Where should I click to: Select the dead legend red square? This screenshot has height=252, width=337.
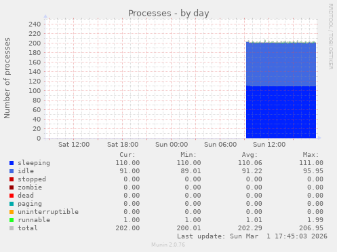point(12,196)
